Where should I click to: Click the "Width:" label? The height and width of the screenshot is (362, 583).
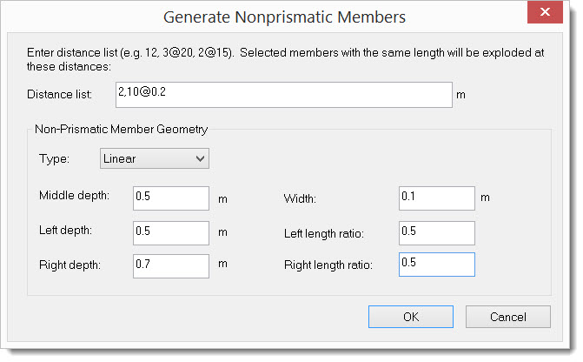point(300,198)
